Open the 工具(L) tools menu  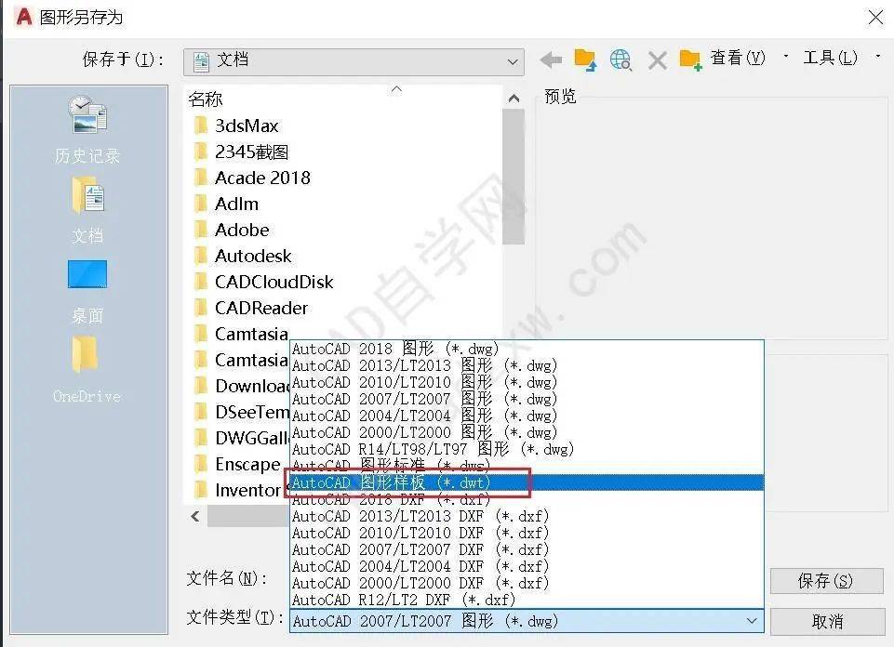pyautogui.click(x=830, y=58)
